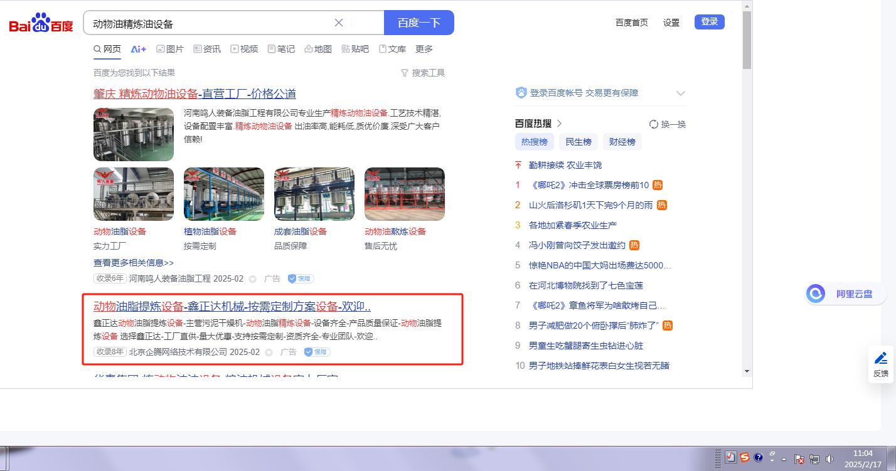Viewport: 896px width, 471px height.
Task: Switch to the 笔记 tab
Action: point(281,49)
